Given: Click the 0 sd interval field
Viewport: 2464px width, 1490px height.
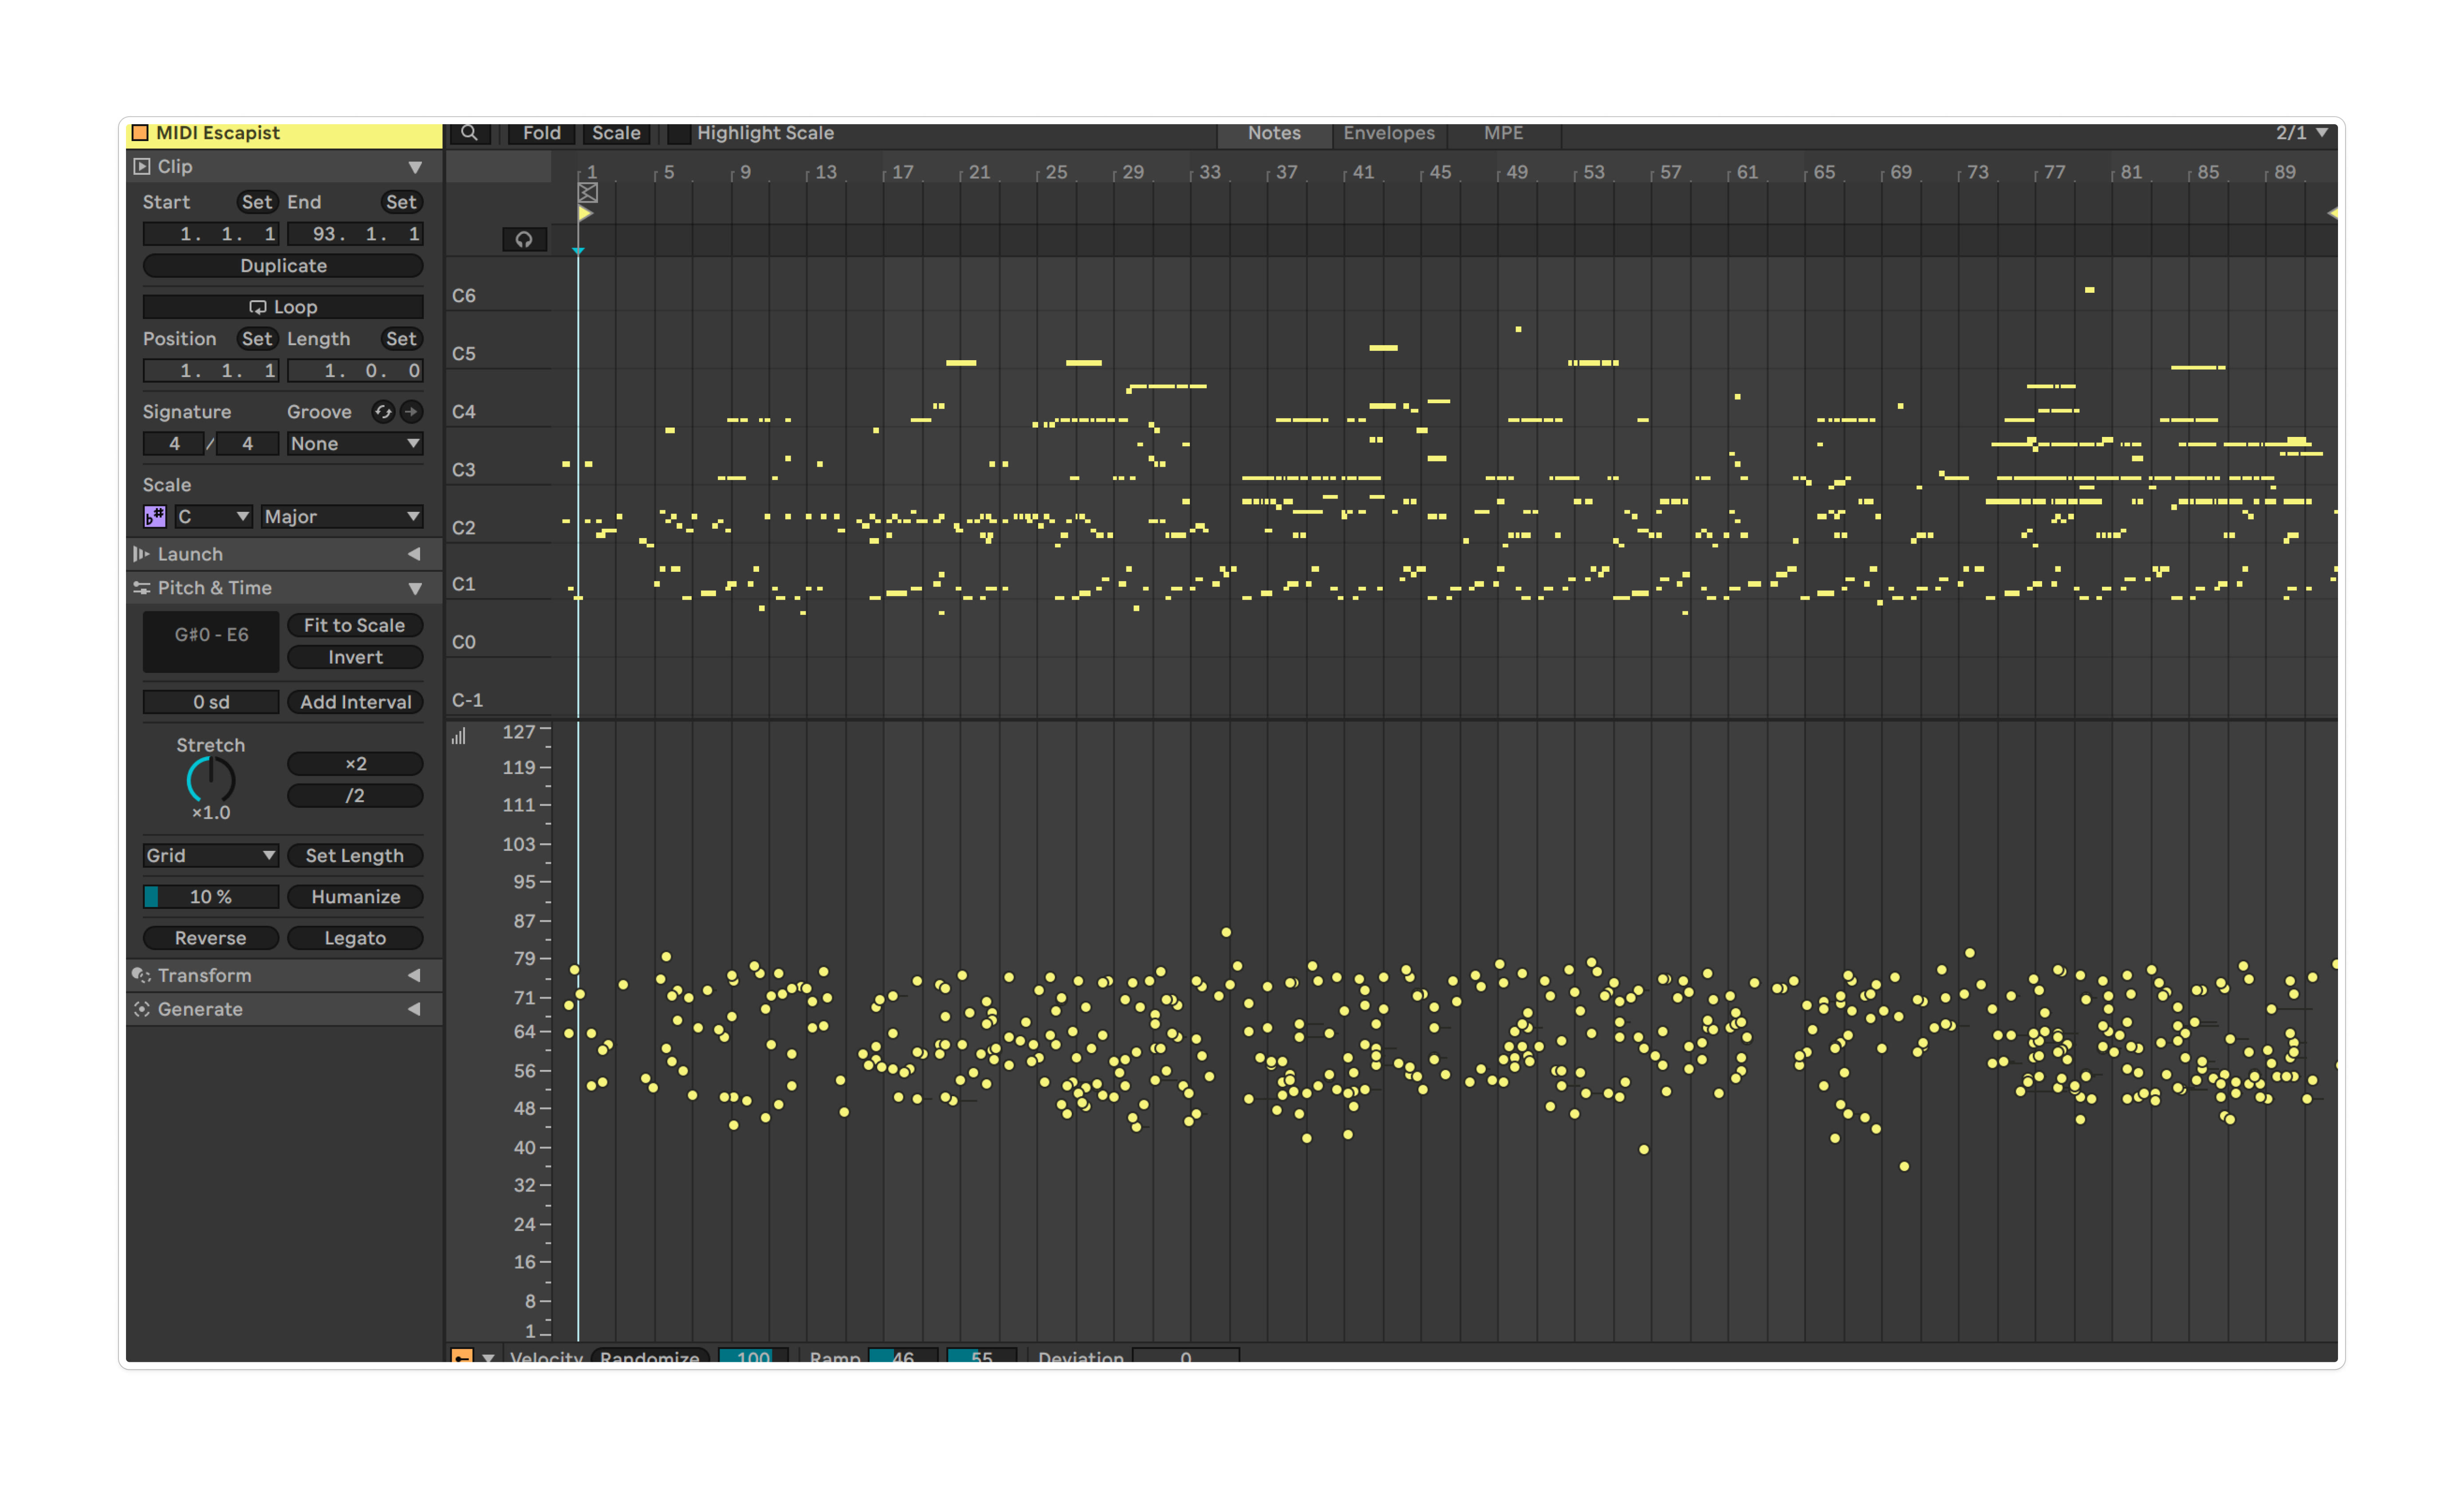Looking at the screenshot, I should (x=211, y=702).
